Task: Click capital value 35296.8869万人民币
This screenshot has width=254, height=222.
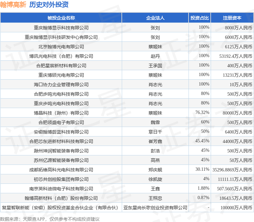Action: point(232,170)
